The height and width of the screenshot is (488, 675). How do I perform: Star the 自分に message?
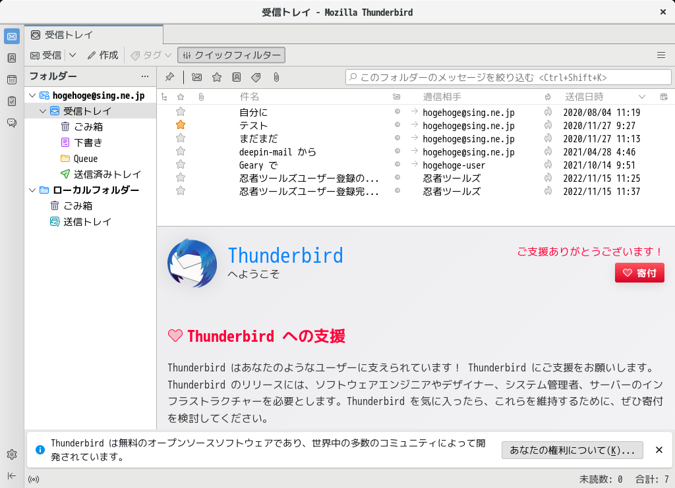tap(181, 112)
